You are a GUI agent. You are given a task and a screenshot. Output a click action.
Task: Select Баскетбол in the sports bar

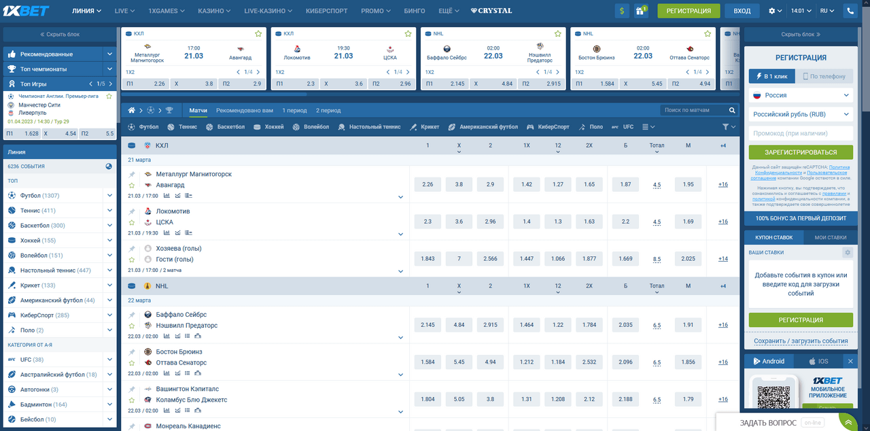tap(226, 127)
